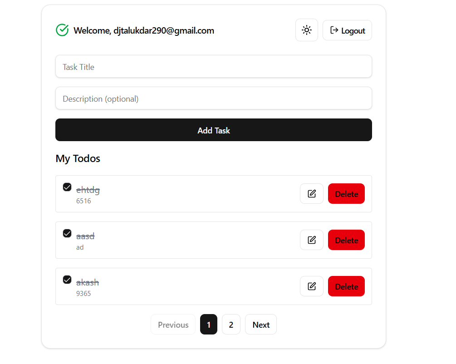The height and width of the screenshot is (364, 456).
Task: Uncheck the ehtdg task checkbox
Action: 67,187
